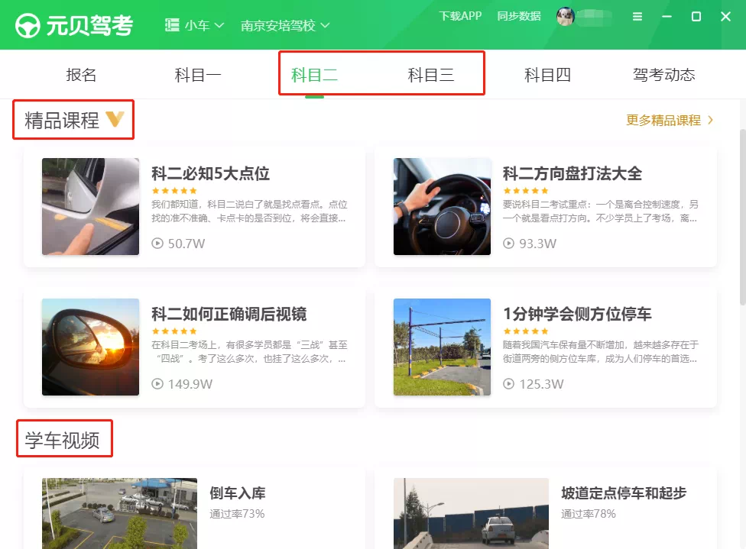Click play count icon under 科二方向盘打法大全
The height and width of the screenshot is (549, 746).
(509, 244)
